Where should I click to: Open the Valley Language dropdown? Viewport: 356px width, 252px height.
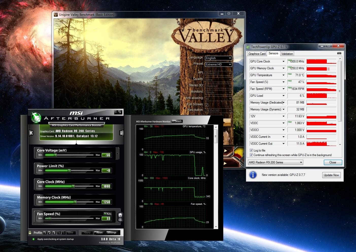tap(218, 58)
